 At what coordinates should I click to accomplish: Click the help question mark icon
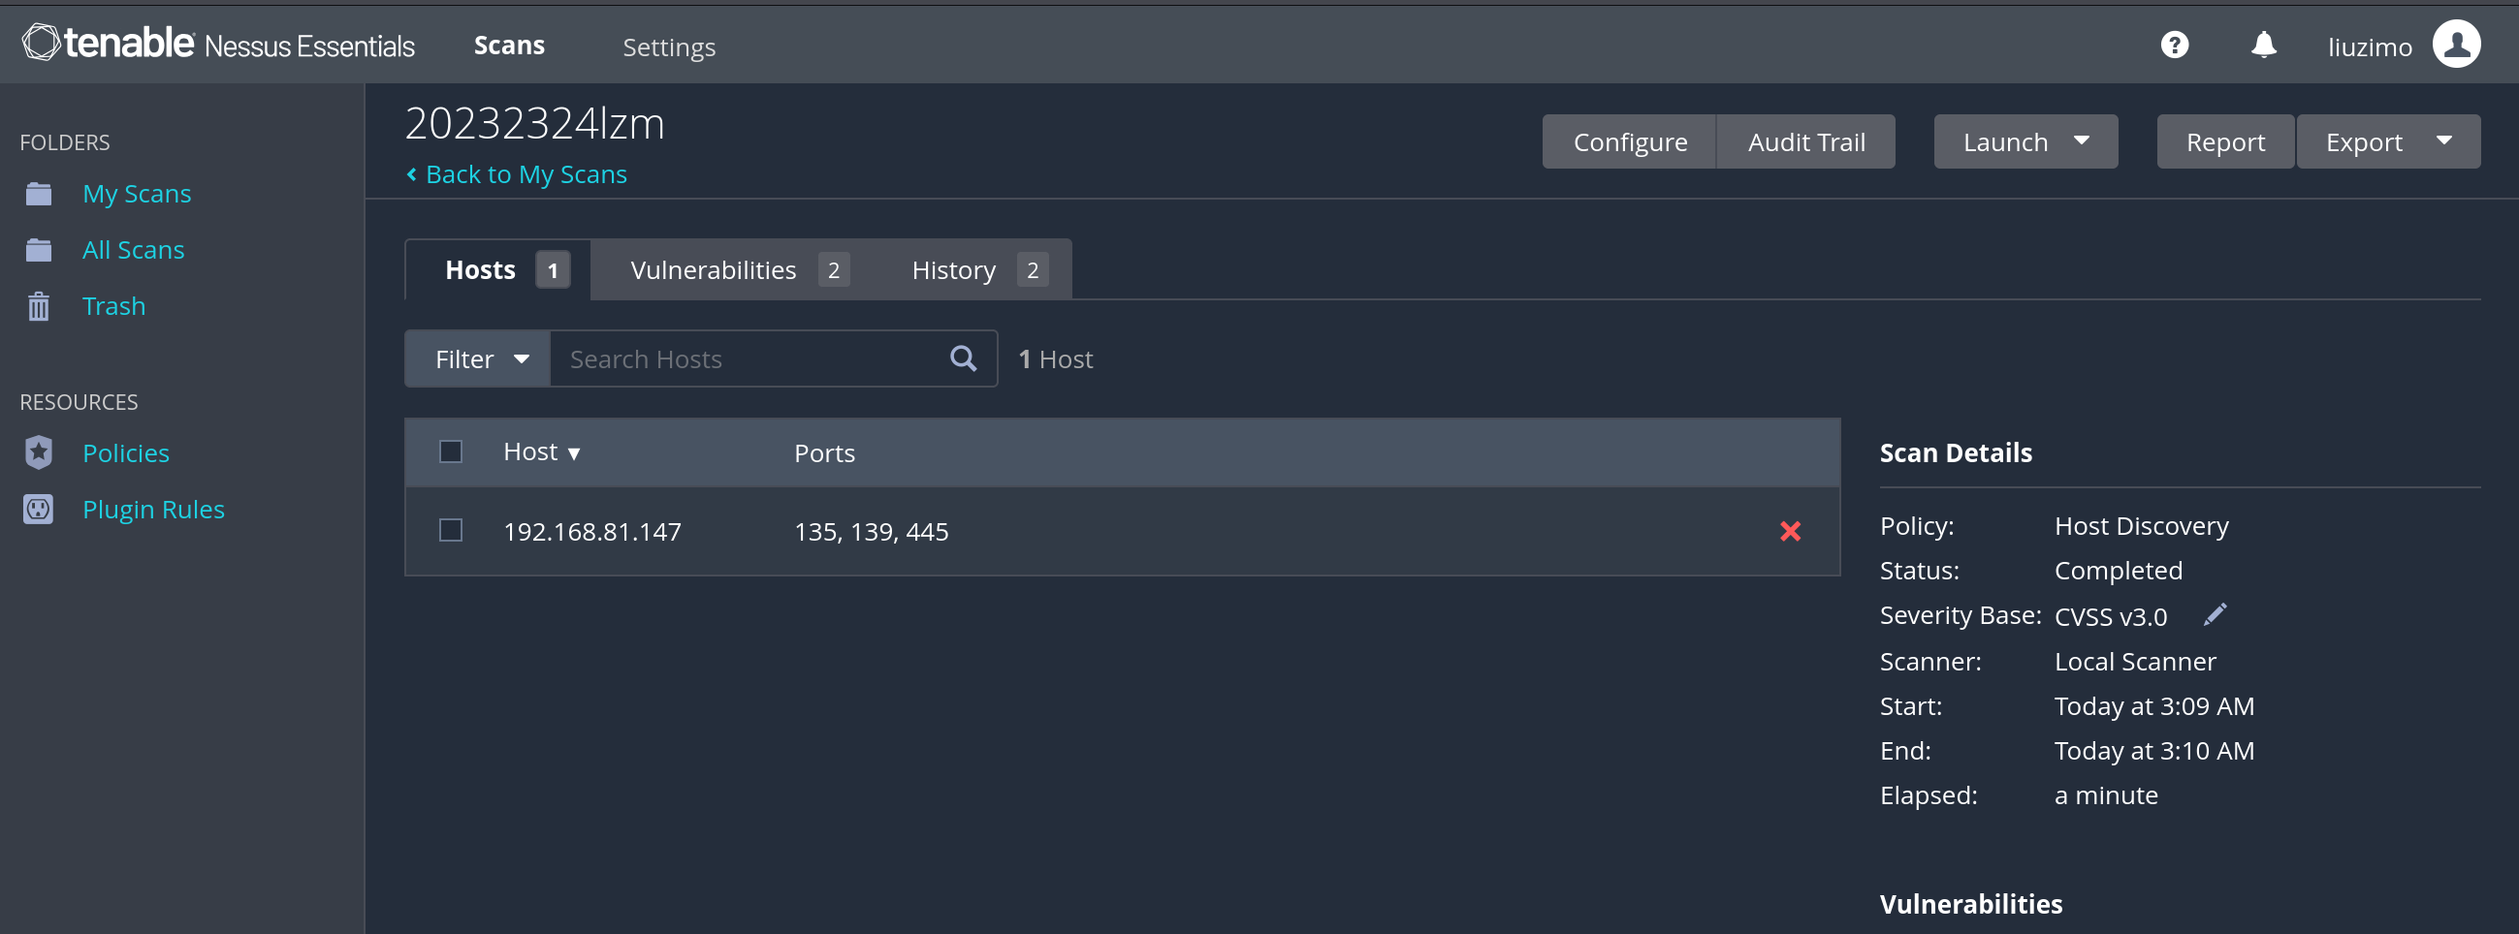click(2174, 46)
